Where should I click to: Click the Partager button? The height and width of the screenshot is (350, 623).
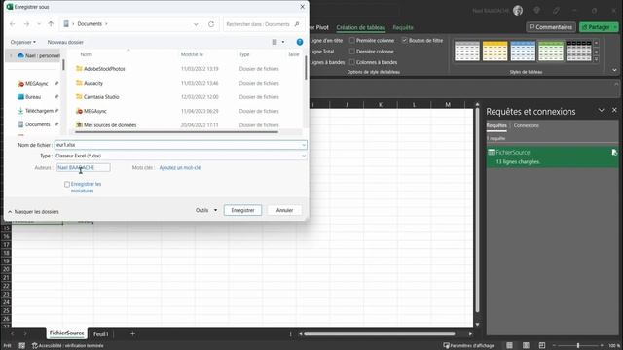coord(596,27)
